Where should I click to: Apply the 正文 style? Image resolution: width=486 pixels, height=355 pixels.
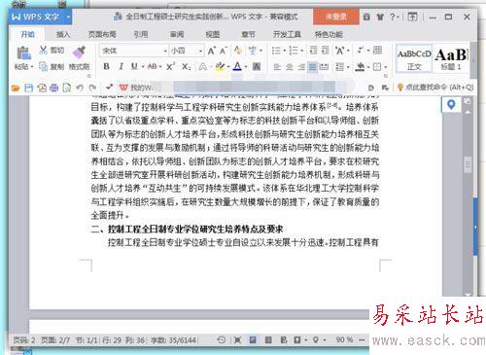click(x=414, y=58)
